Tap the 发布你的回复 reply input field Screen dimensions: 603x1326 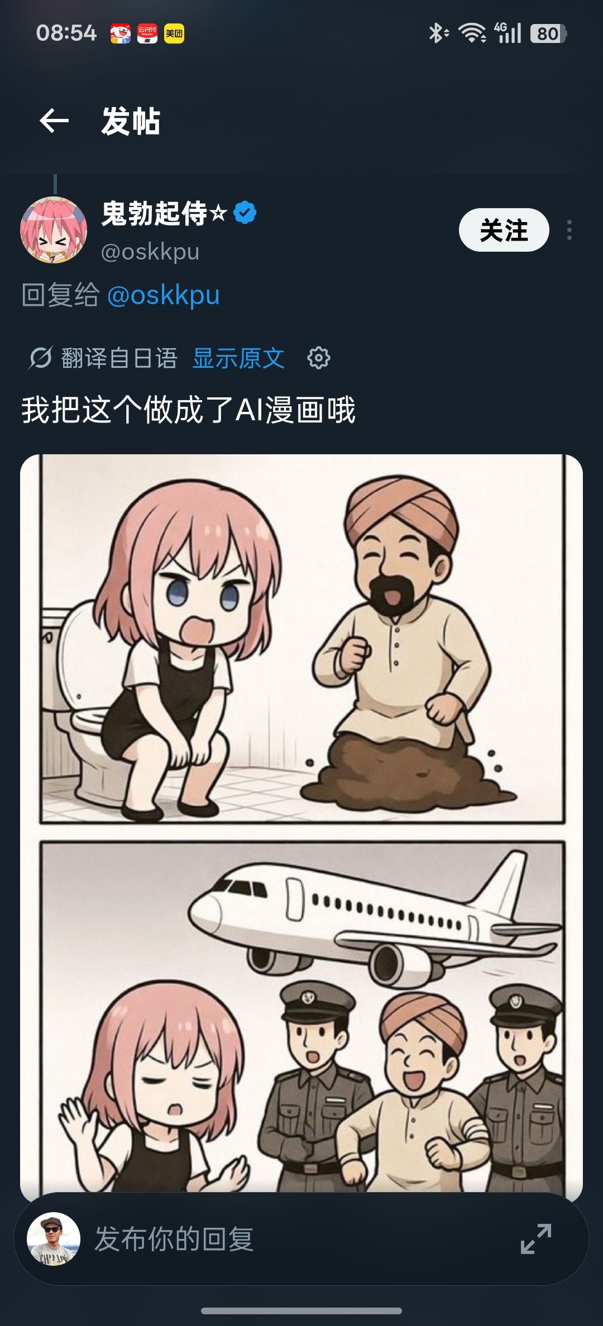[x=301, y=1239]
